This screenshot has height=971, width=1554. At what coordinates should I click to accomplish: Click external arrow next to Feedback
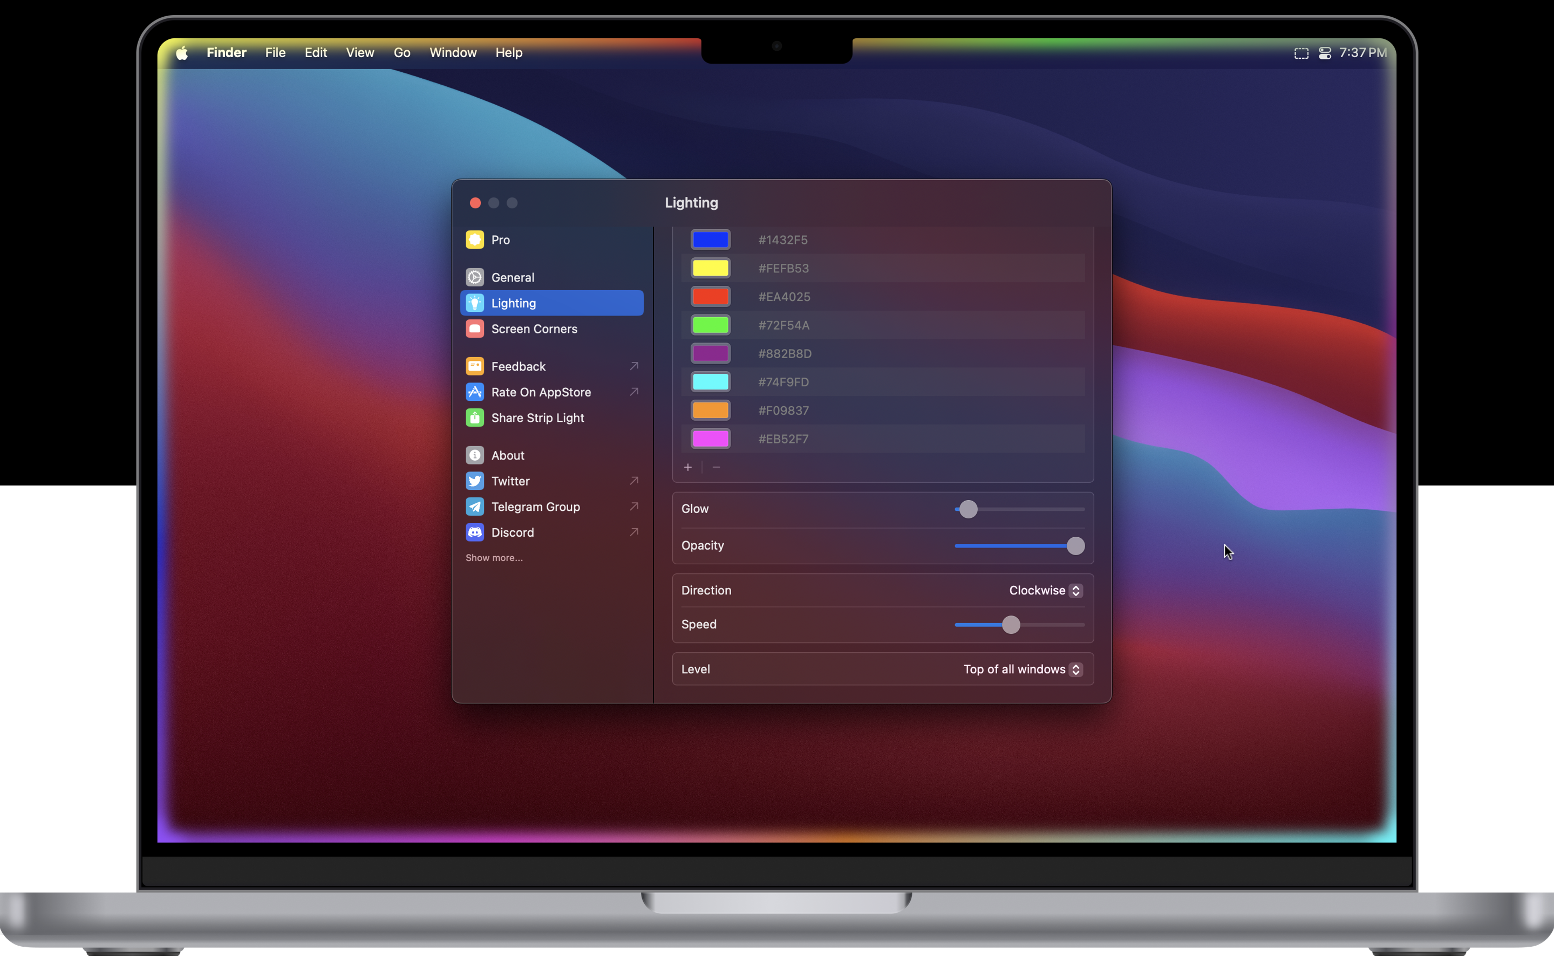coord(634,366)
